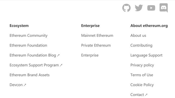Visit the Twitter bird icon
Screen dimensions: 175x98
pyautogui.click(x=139, y=8)
